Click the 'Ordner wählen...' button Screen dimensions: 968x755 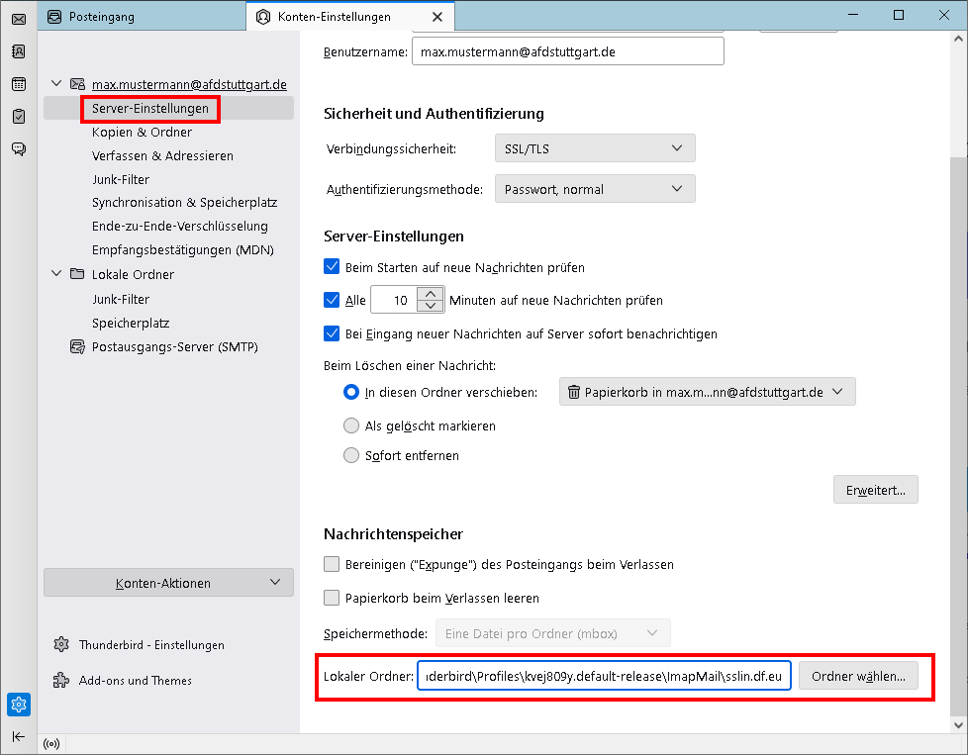[x=858, y=676]
